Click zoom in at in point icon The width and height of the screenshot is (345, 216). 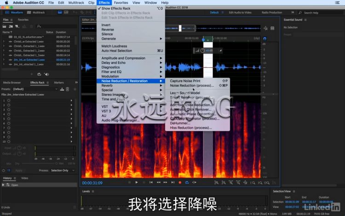tap(253, 182)
